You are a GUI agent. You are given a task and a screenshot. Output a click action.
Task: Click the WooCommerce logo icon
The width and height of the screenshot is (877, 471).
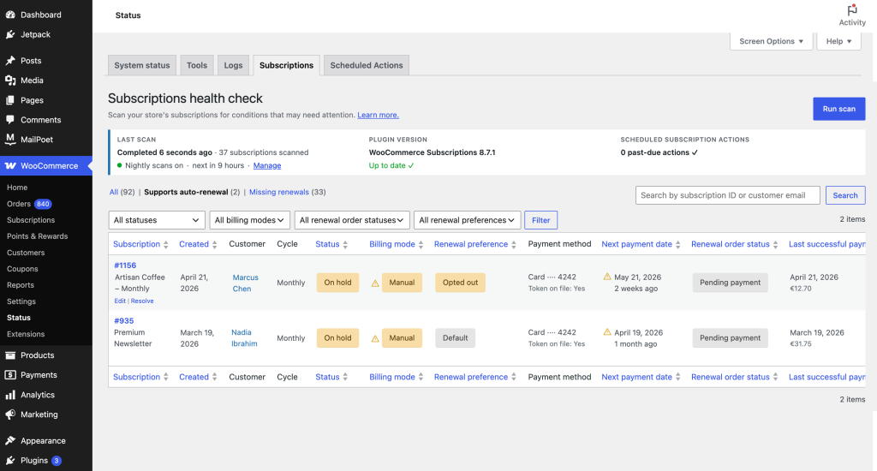tap(10, 165)
